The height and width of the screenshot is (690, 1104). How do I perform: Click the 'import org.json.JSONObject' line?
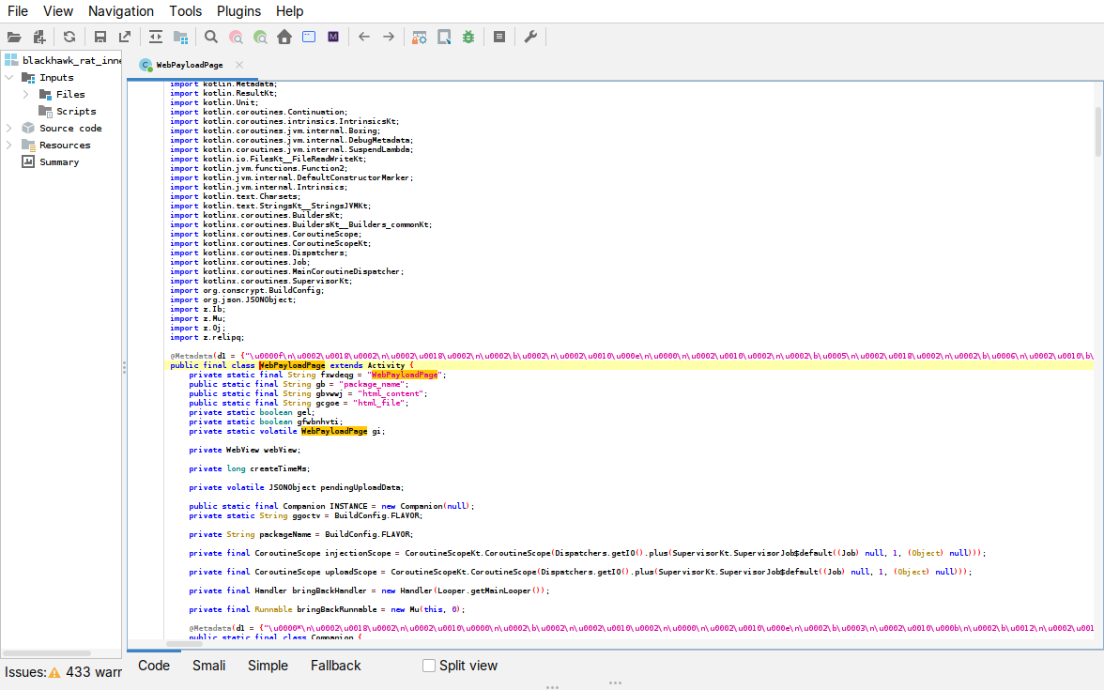coord(233,300)
